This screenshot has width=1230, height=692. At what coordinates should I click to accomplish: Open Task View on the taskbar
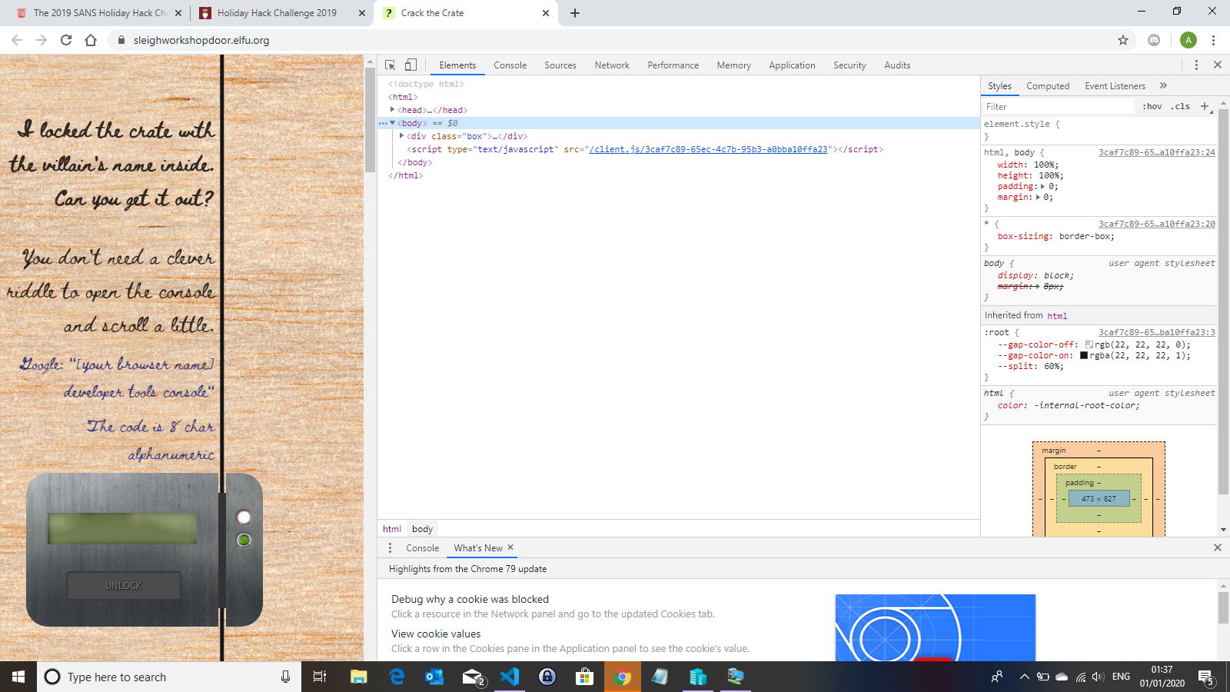coord(320,677)
